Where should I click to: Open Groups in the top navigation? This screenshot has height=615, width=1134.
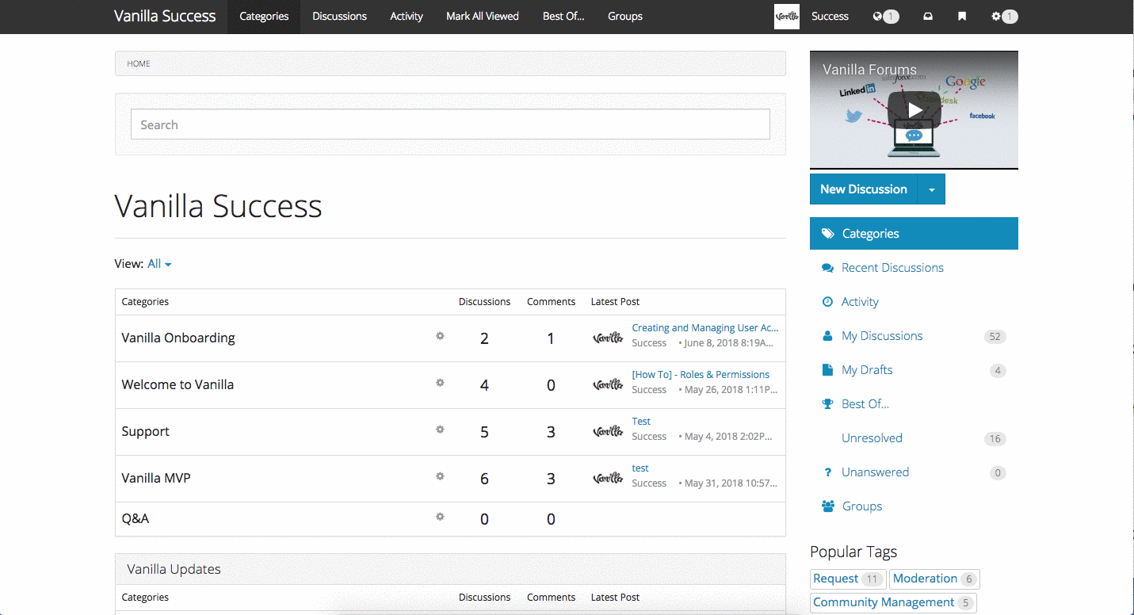click(x=625, y=17)
